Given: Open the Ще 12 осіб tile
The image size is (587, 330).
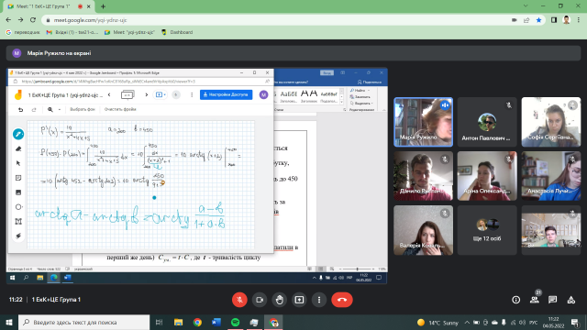Looking at the screenshot, I should click(x=487, y=230).
